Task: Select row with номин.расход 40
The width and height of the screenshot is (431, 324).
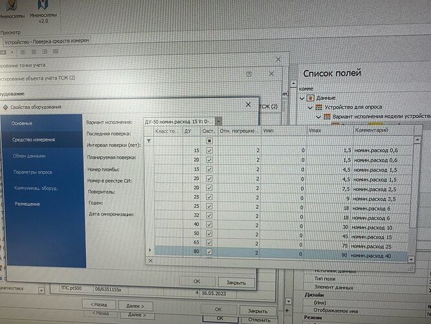Action: (x=281, y=252)
